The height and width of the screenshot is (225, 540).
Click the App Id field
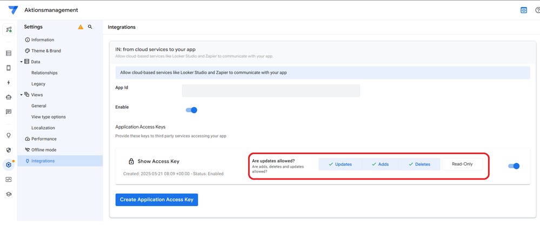271,91
